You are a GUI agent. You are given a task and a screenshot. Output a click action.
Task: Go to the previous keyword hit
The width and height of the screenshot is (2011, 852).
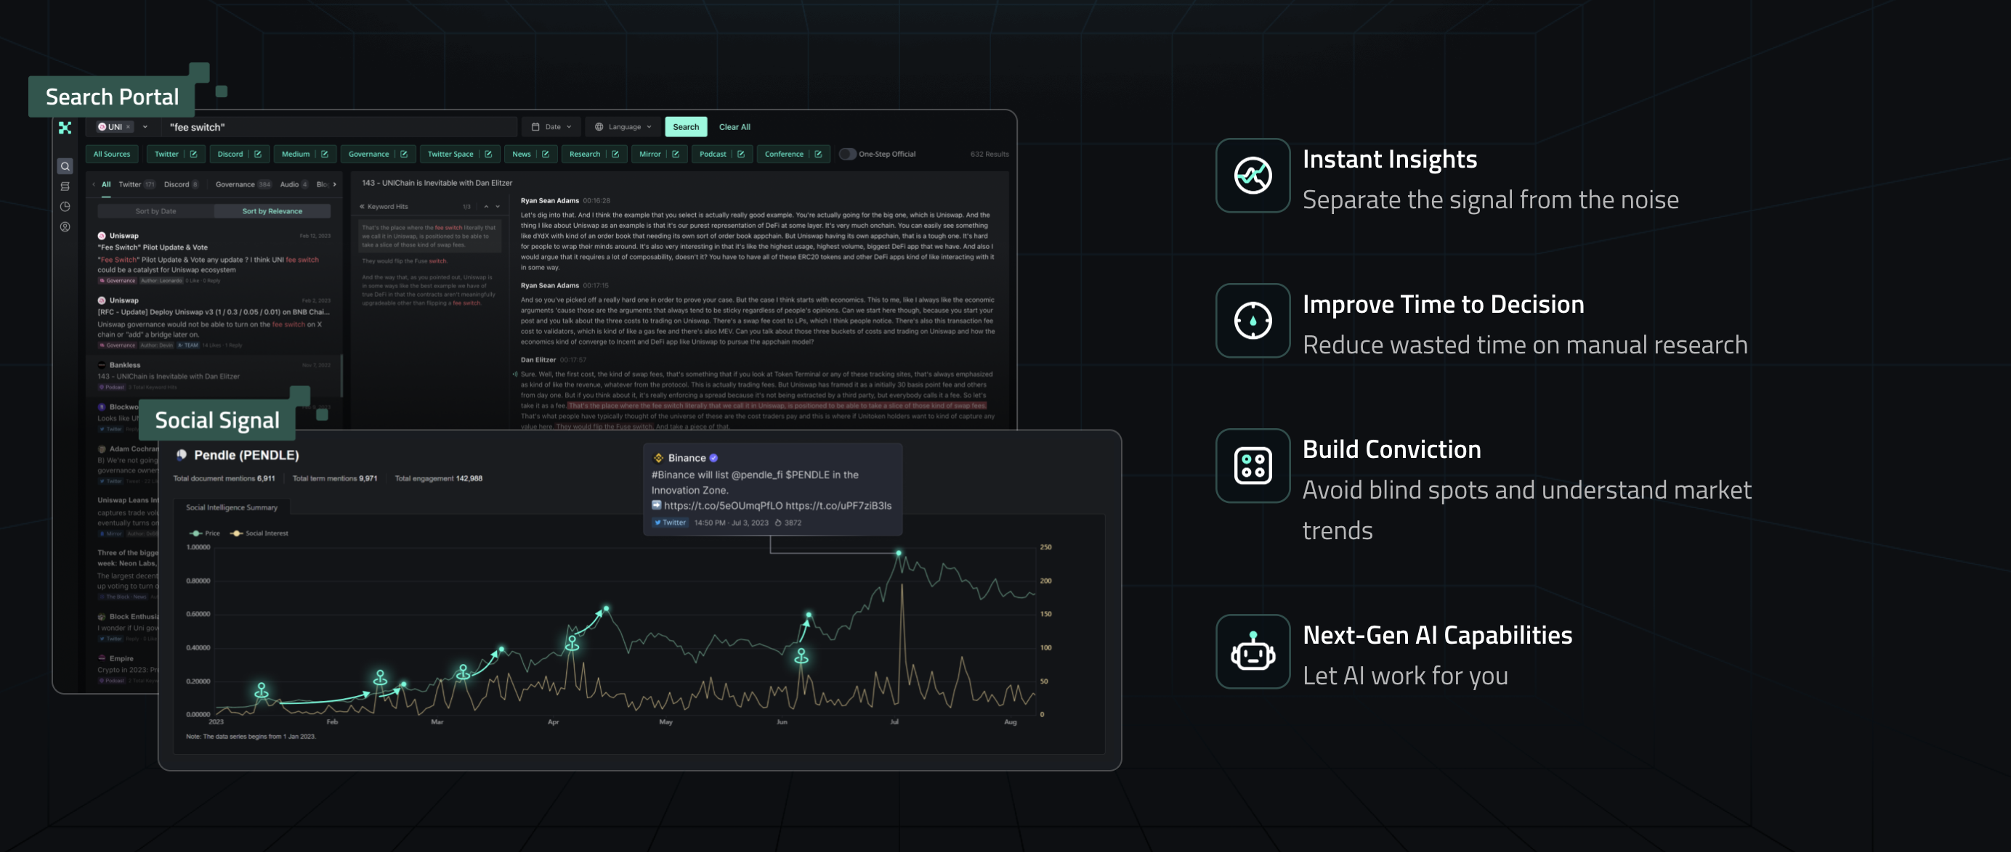pyautogui.click(x=485, y=207)
